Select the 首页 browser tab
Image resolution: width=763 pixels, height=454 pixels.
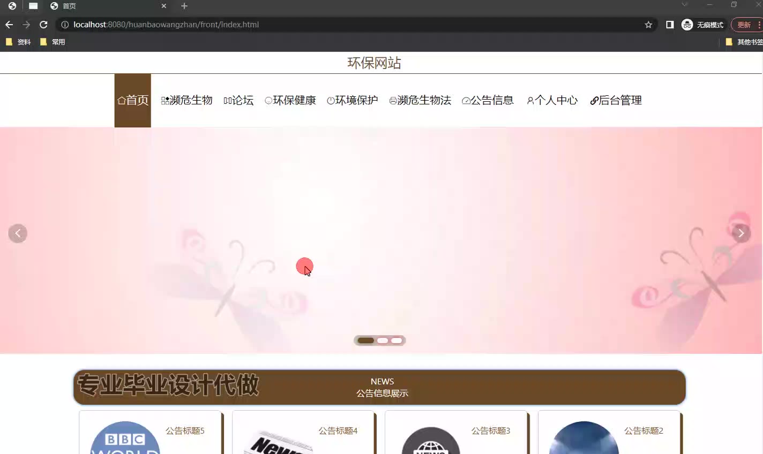tap(107, 6)
